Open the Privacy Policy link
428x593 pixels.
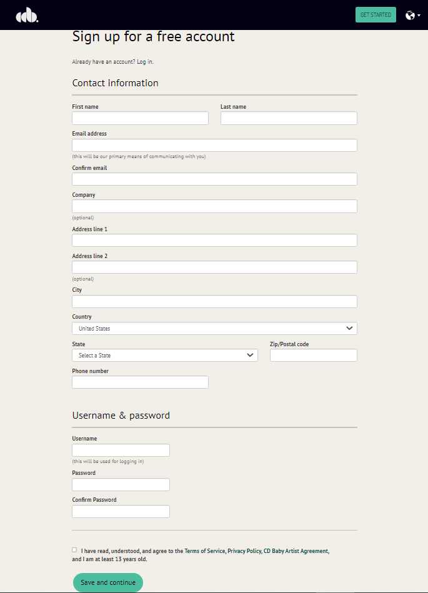pos(244,551)
